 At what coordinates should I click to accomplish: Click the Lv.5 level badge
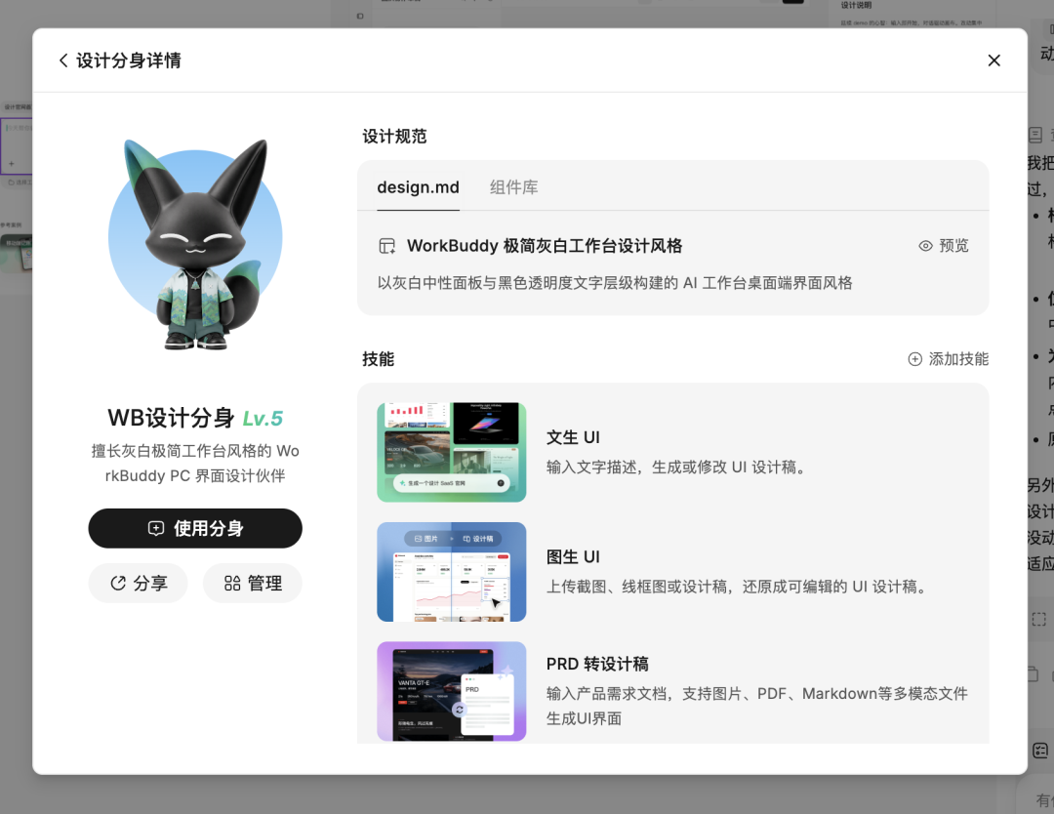263,419
